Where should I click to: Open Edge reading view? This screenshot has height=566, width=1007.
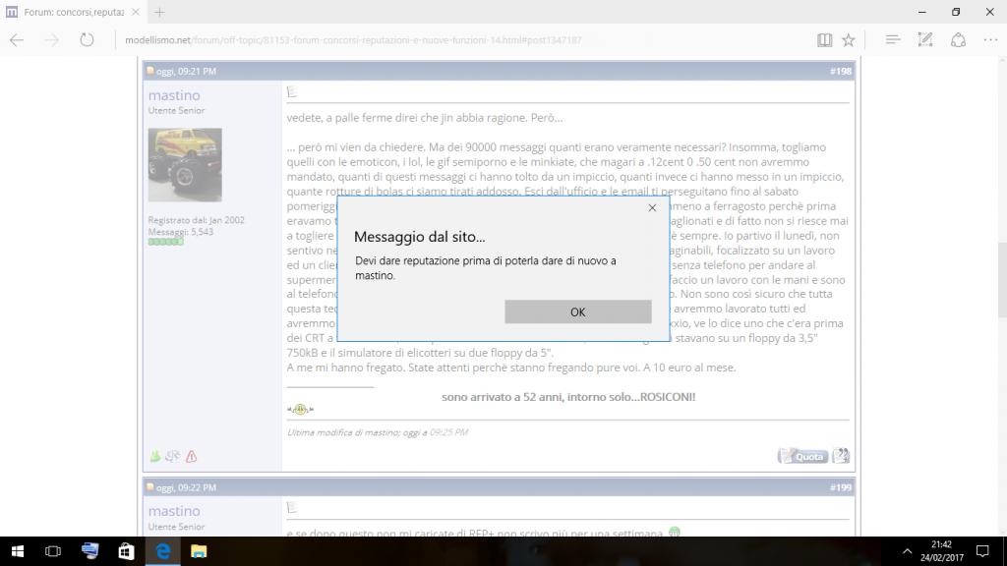[x=824, y=40]
